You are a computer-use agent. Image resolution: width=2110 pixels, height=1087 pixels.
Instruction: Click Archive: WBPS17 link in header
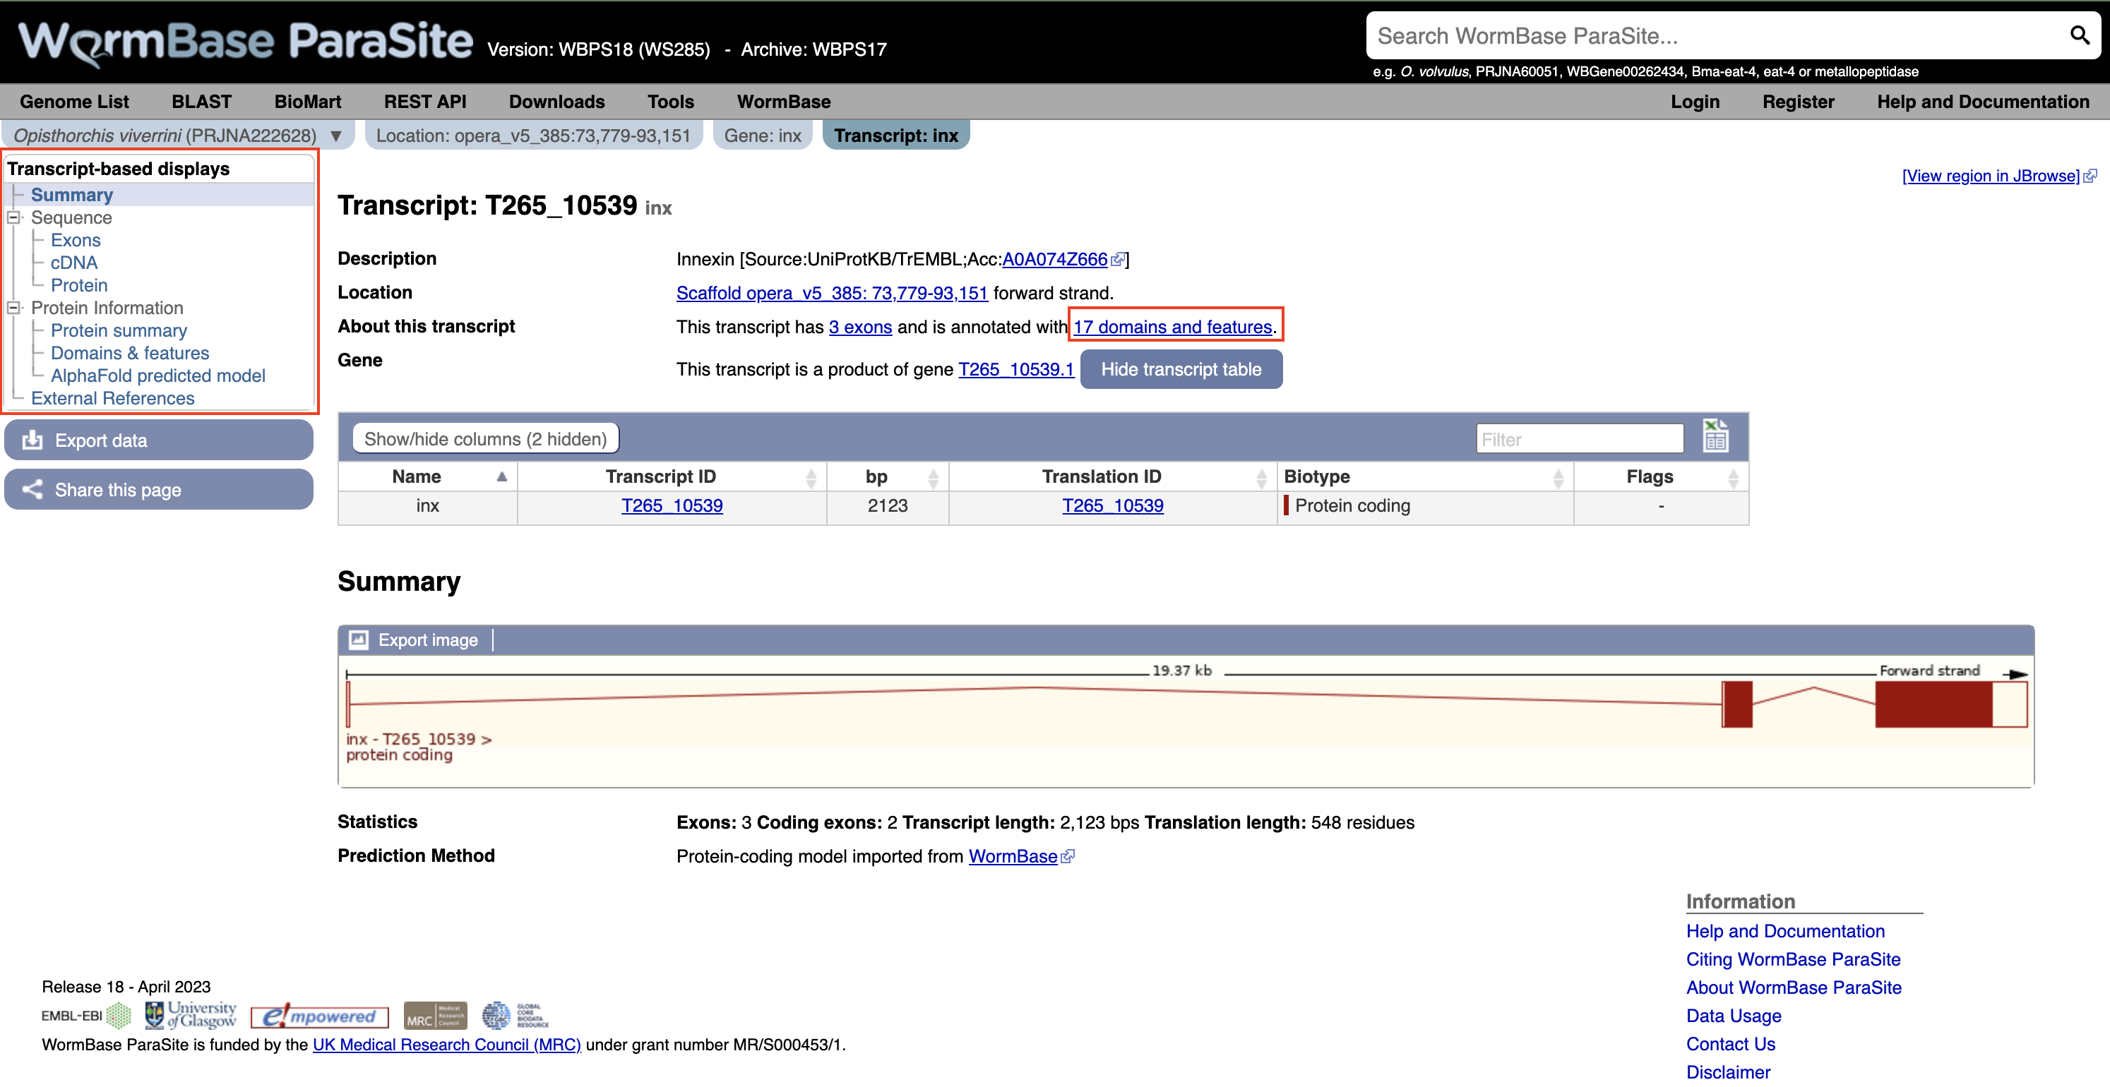813,49
